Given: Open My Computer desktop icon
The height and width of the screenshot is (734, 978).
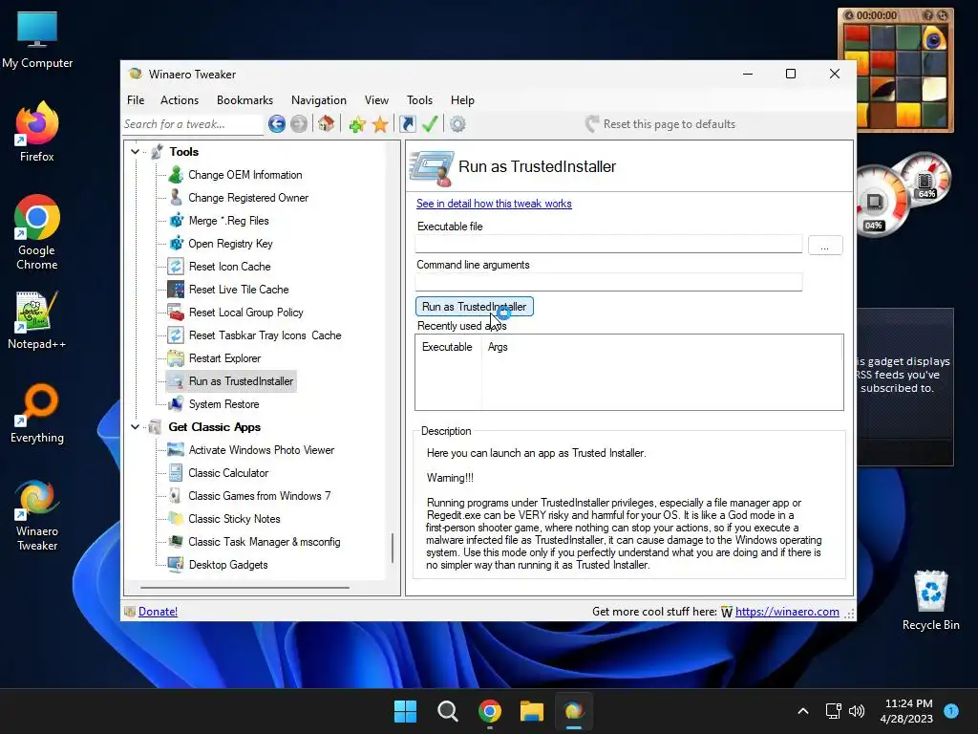Looking at the screenshot, I should click(x=37, y=39).
